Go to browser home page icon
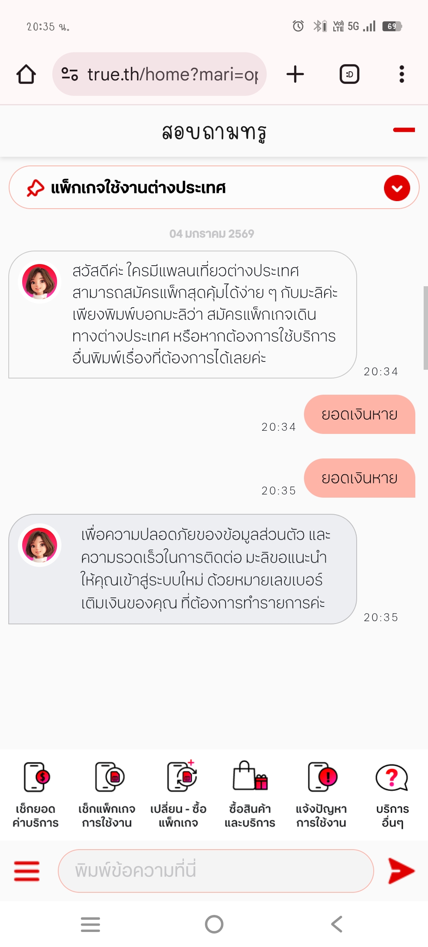 pos(26,74)
